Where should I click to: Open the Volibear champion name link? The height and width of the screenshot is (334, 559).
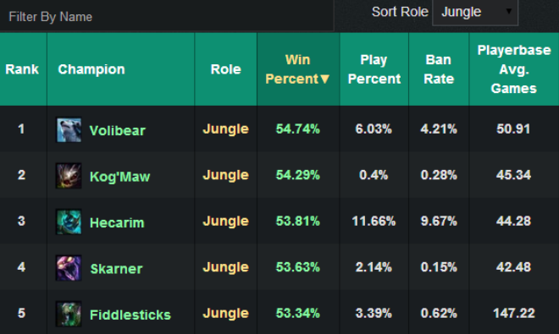pos(117,131)
